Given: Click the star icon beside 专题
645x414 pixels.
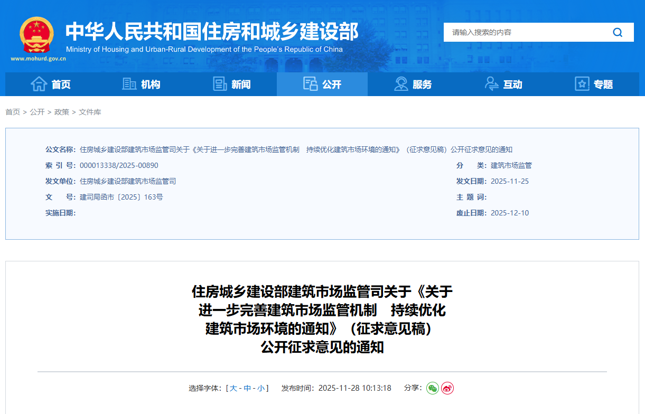Looking at the screenshot, I should (581, 83).
